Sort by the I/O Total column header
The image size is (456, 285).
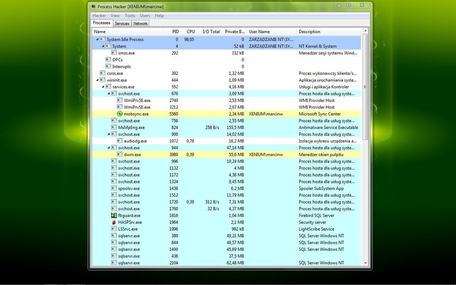pos(210,32)
